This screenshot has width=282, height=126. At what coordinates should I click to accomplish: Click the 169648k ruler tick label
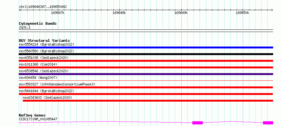119,13
